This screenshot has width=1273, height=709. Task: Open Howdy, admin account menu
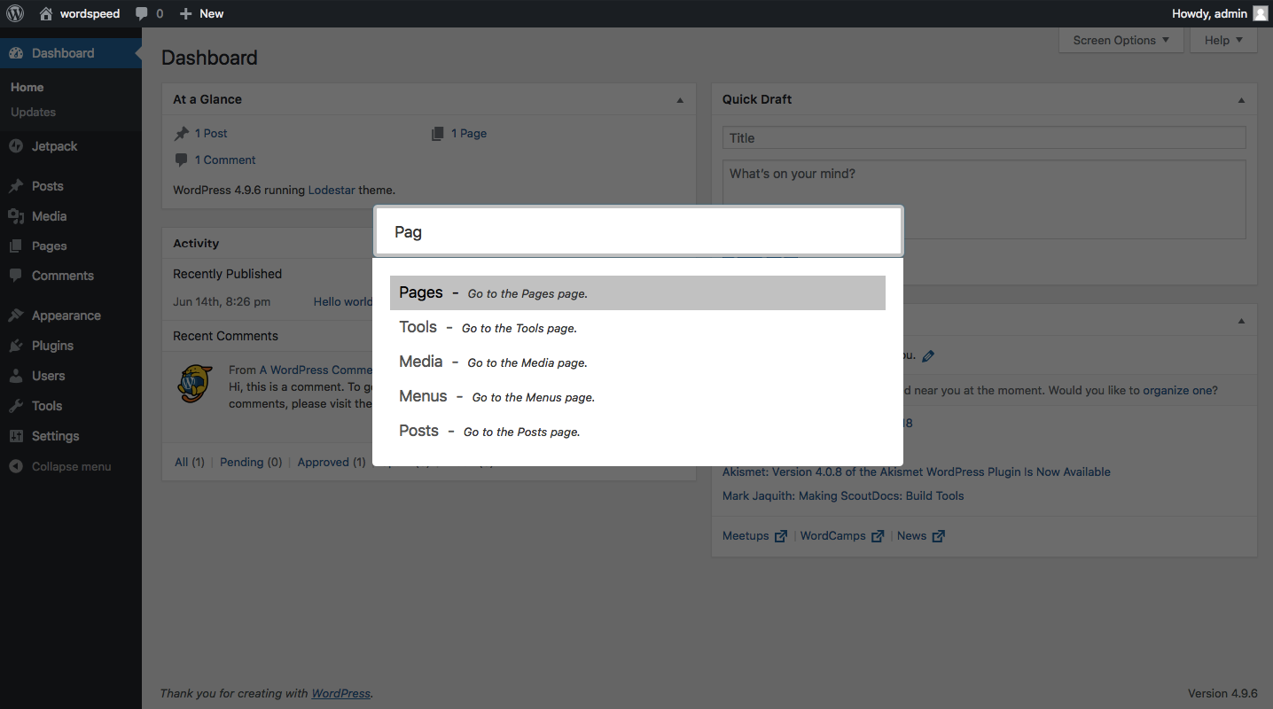click(x=1220, y=13)
